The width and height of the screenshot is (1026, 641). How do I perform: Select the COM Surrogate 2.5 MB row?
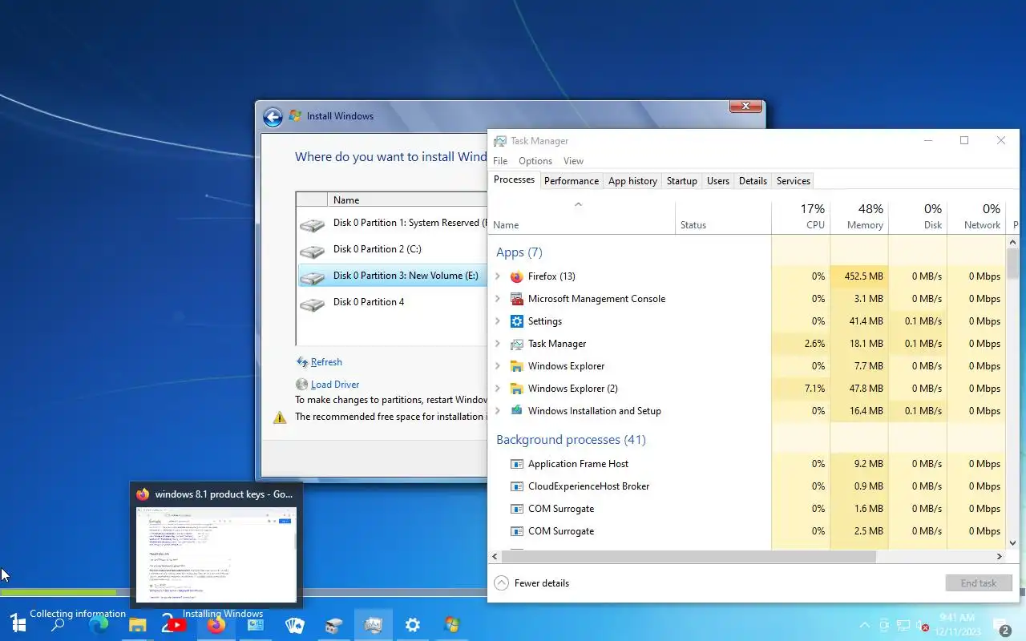[747, 531]
